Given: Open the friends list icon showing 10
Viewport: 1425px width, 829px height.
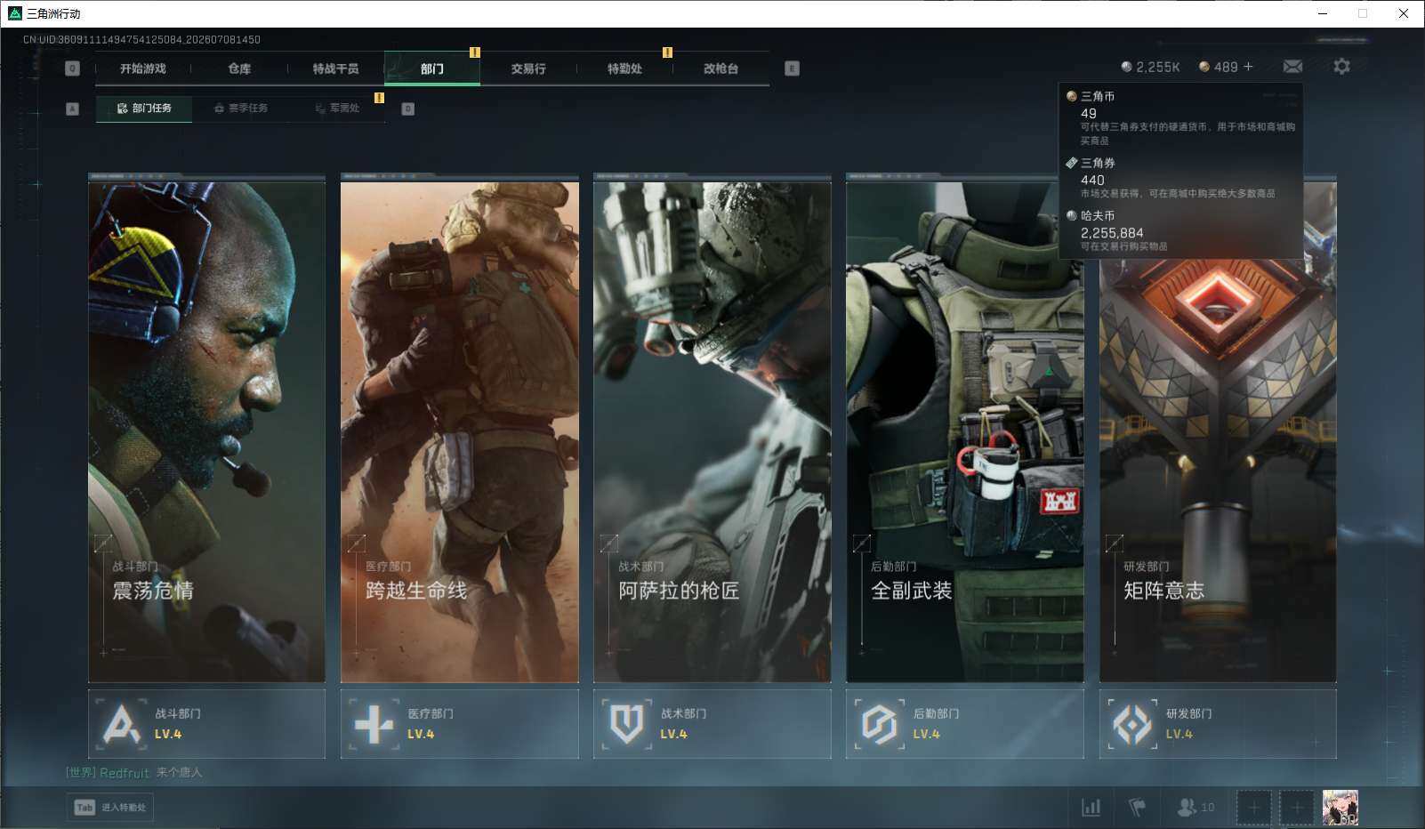Looking at the screenshot, I should click(x=1195, y=808).
